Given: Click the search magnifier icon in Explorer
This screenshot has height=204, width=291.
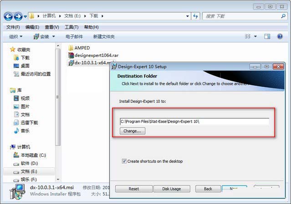Looking at the screenshot, I should coord(283,16).
